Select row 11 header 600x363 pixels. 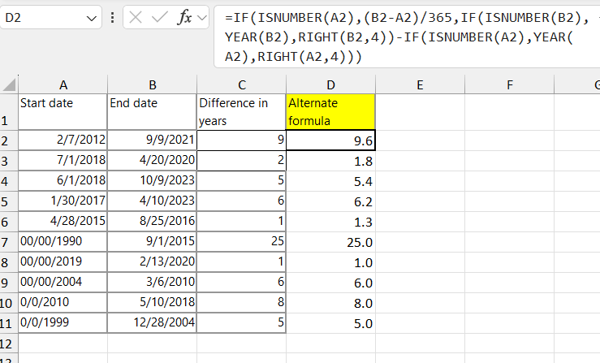[x=9, y=323]
